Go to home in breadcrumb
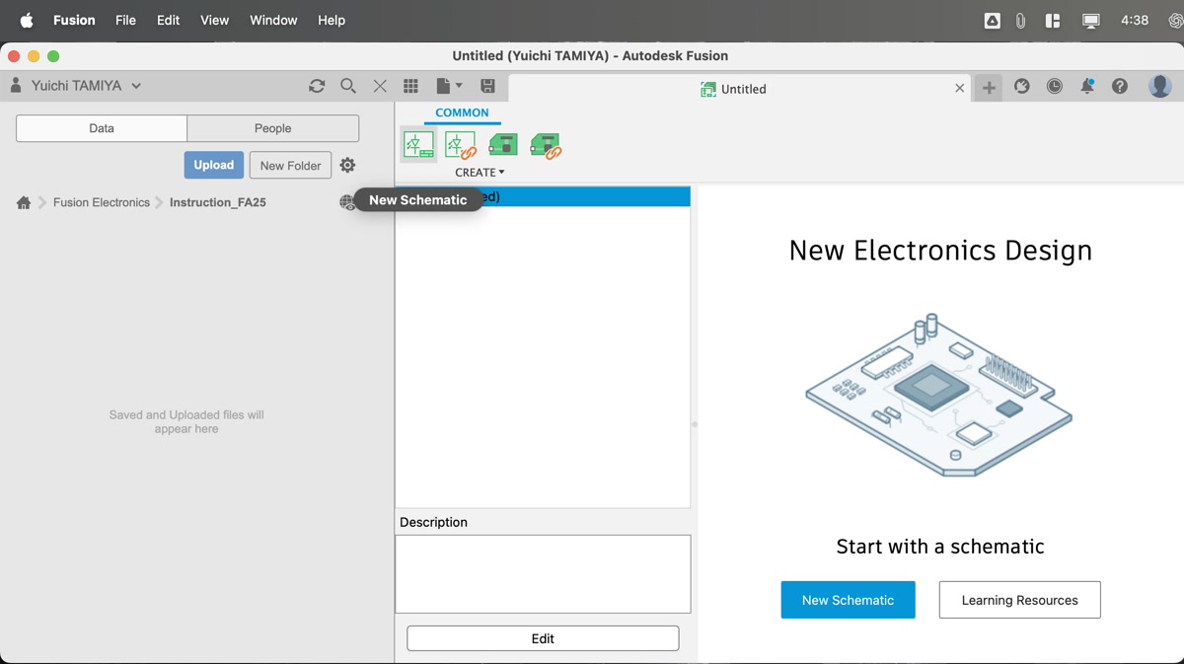1184x664 pixels. [24, 202]
